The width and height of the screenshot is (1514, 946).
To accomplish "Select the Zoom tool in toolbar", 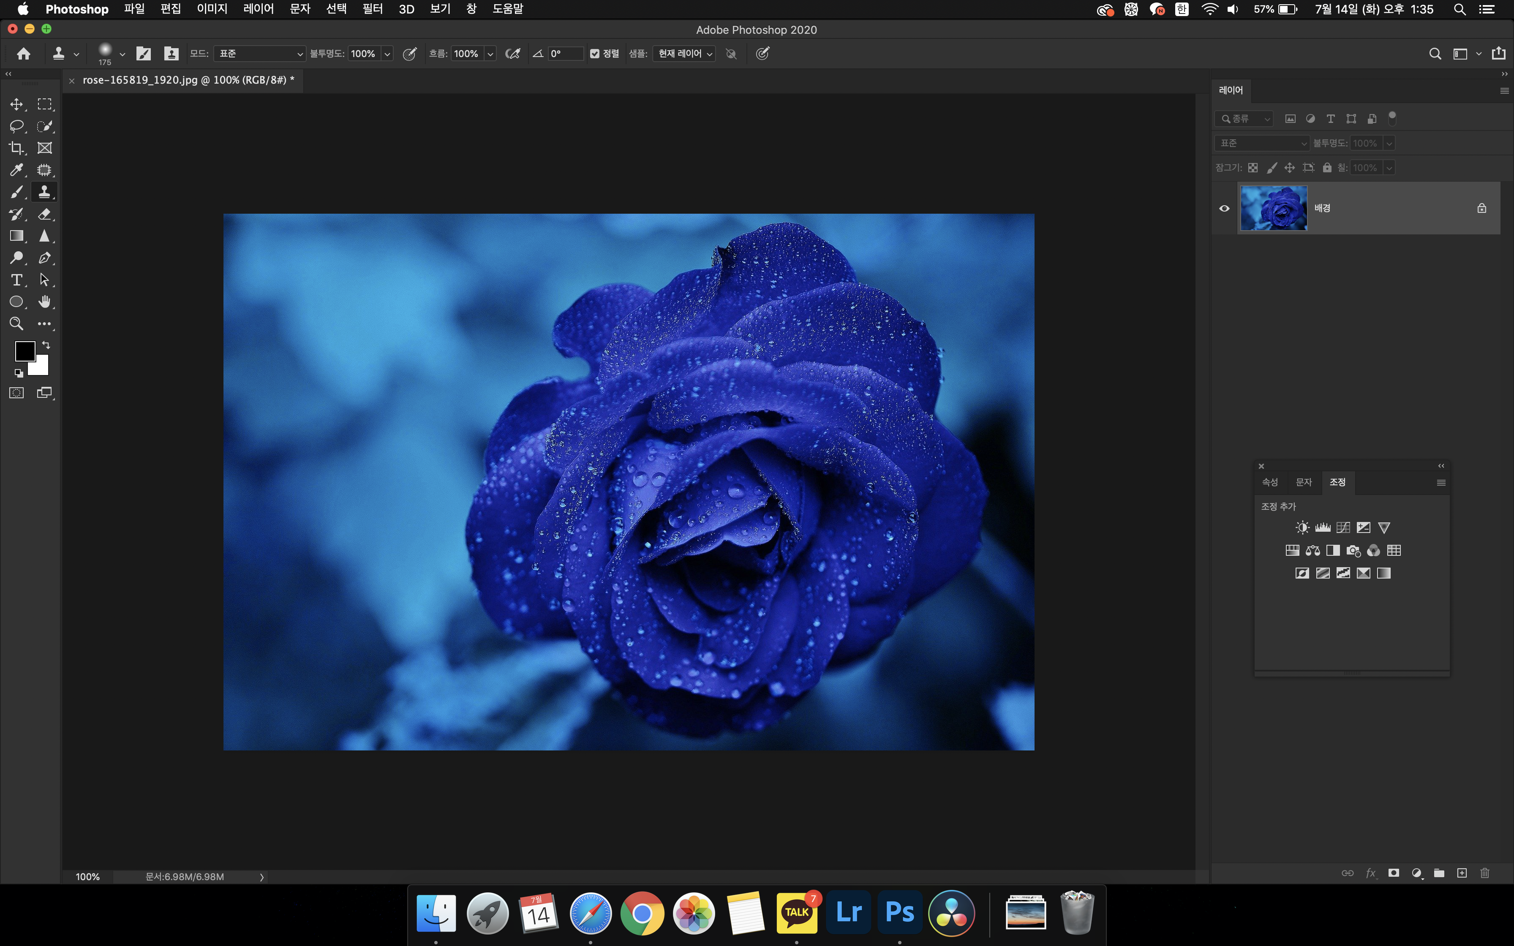I will tap(16, 323).
